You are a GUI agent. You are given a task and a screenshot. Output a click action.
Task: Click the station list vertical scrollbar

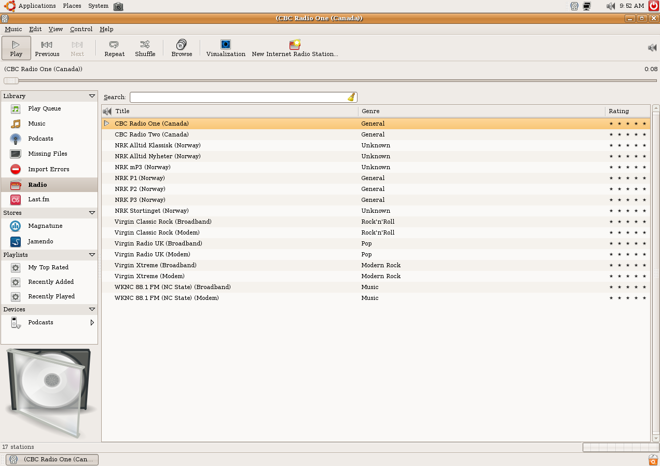(x=656, y=273)
